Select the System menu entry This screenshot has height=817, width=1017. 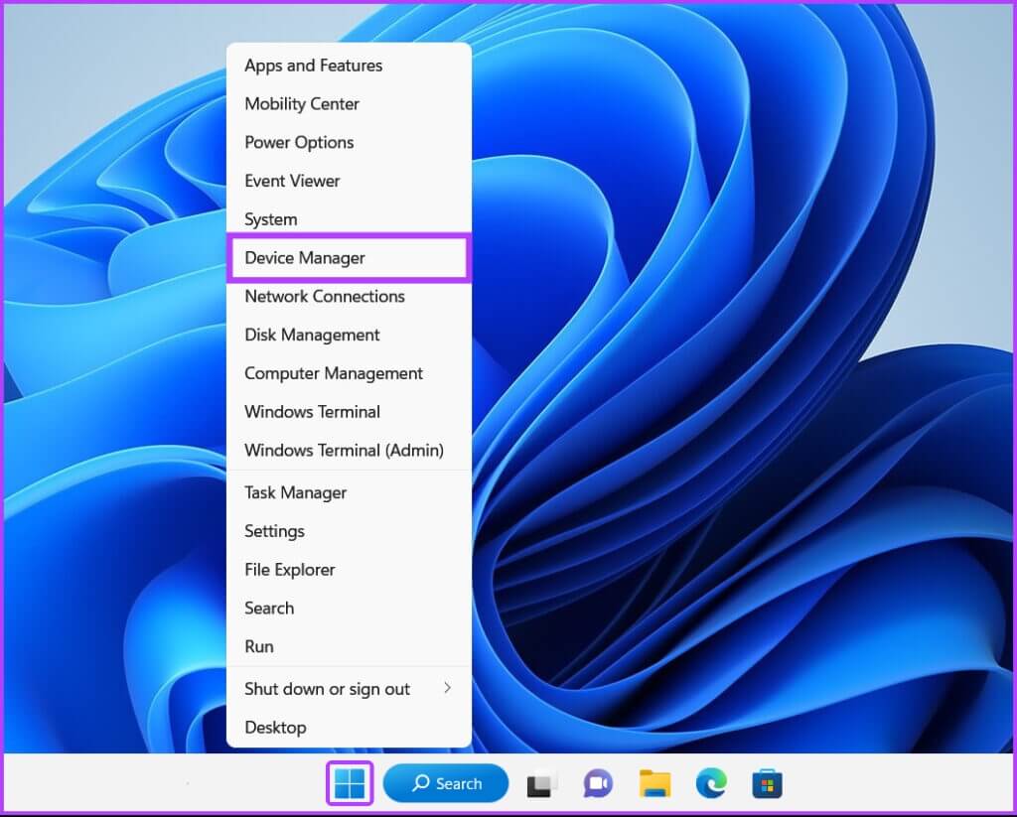tap(270, 219)
